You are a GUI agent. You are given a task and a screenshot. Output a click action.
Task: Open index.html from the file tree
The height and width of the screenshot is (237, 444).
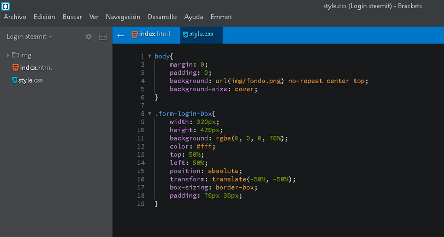click(x=36, y=68)
